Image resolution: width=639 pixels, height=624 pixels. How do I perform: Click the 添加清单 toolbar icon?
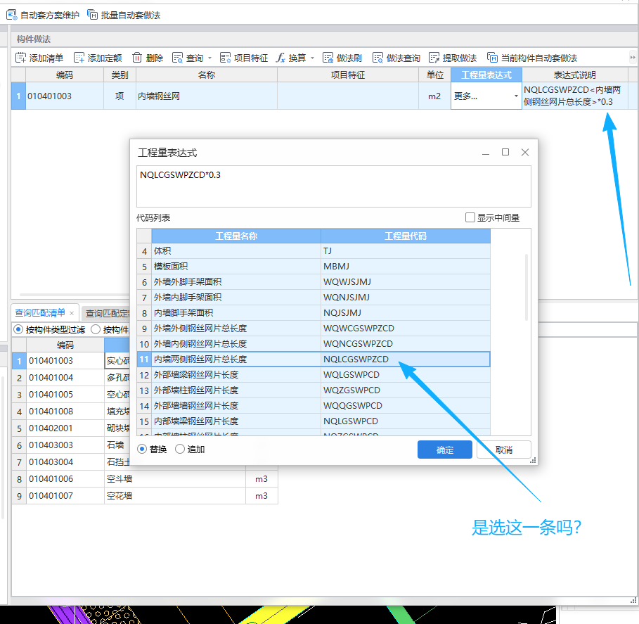(20, 58)
